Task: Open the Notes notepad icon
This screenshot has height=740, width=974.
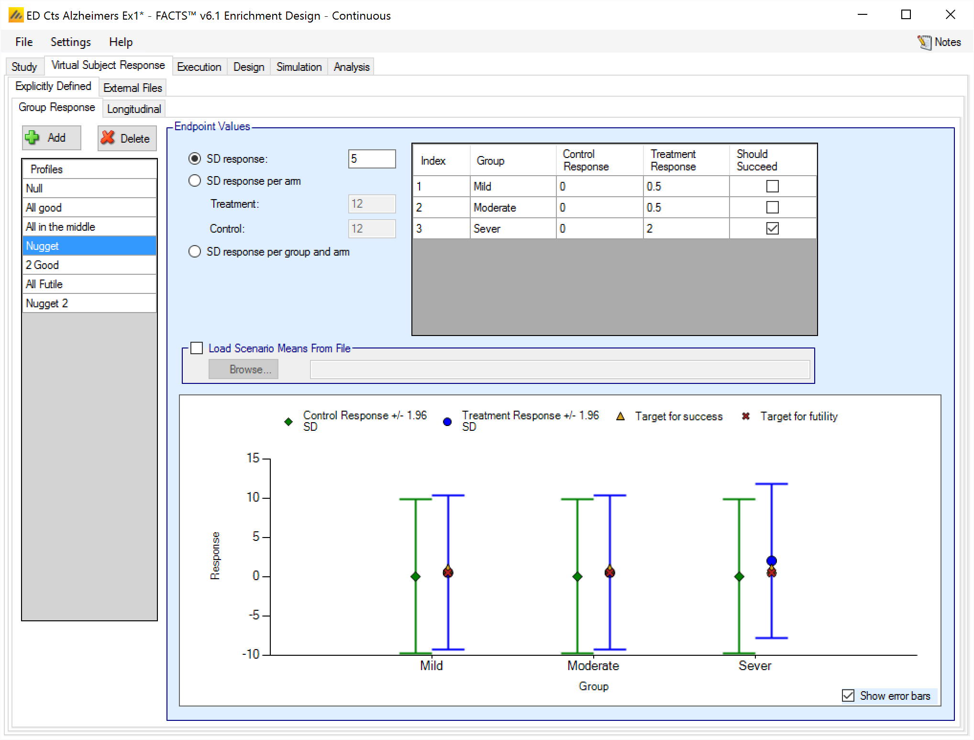Action: coord(924,43)
